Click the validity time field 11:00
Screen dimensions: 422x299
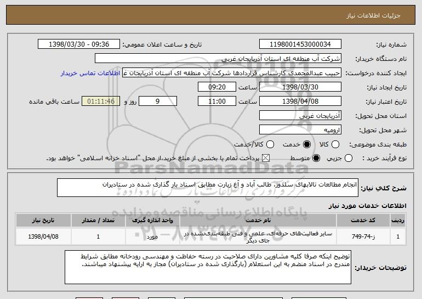pos(217,101)
